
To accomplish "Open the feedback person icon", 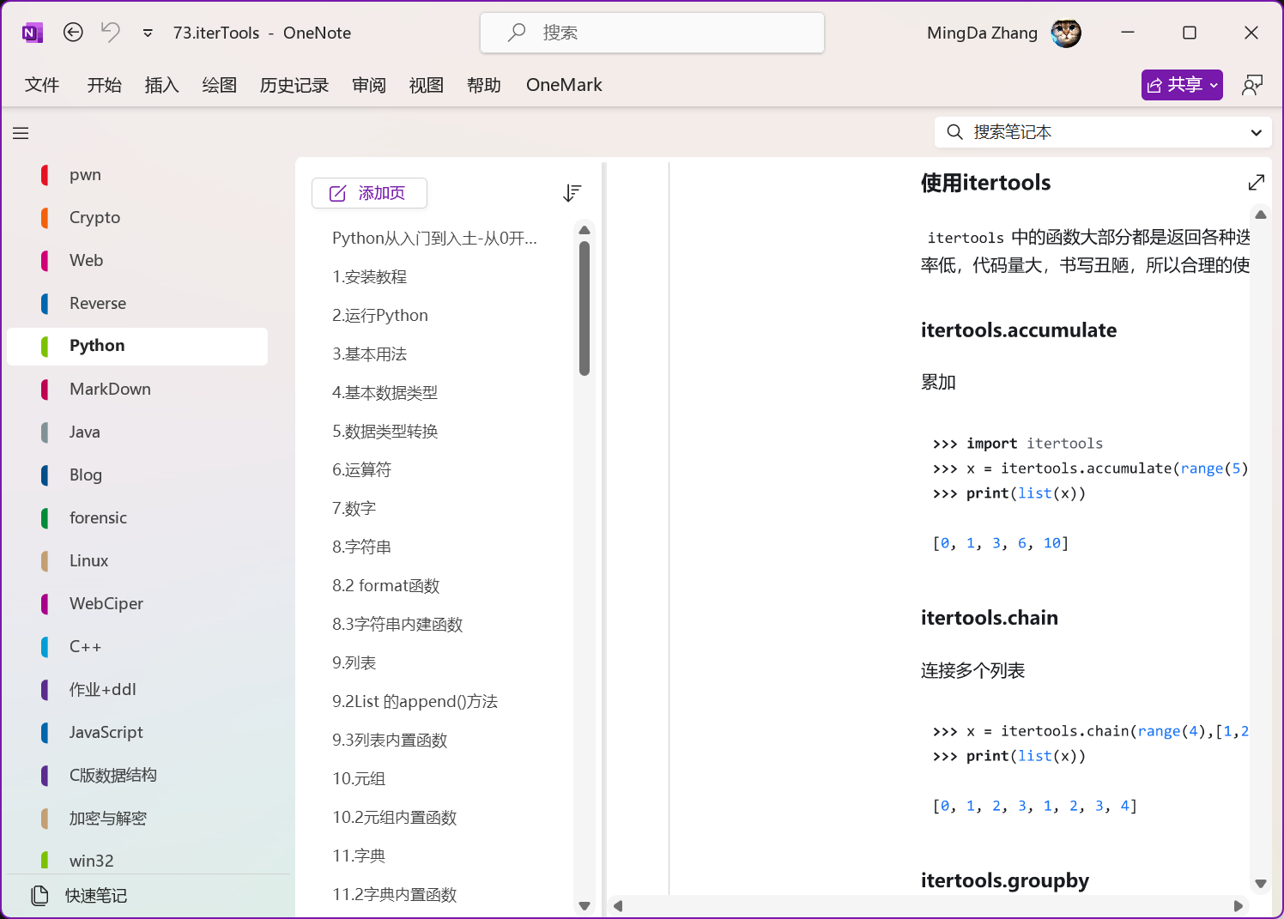I will pos(1252,85).
